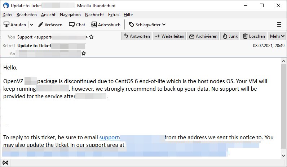Open the Nachricht menu
Viewport: 287px width, 167px height.
(94, 15)
